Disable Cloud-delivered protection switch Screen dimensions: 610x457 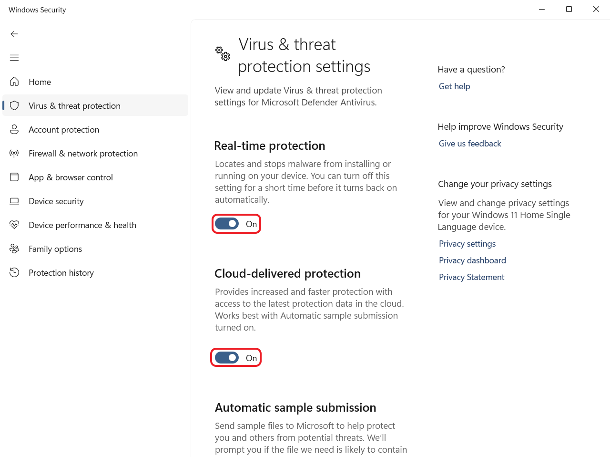227,358
